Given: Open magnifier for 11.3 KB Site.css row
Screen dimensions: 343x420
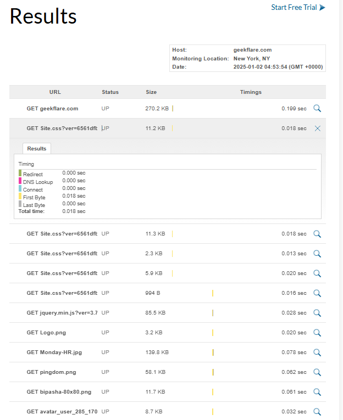Looking at the screenshot, I should 317,234.
